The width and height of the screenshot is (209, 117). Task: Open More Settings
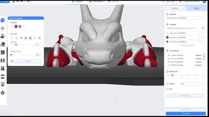pyautogui.click(x=185, y=96)
